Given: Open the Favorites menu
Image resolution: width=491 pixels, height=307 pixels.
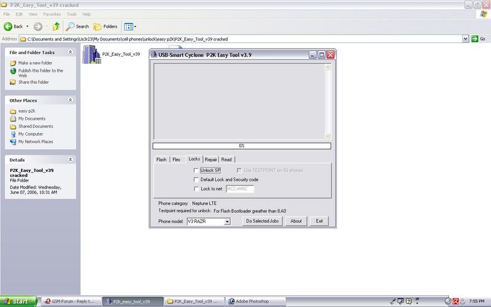Looking at the screenshot, I should click(x=52, y=14).
